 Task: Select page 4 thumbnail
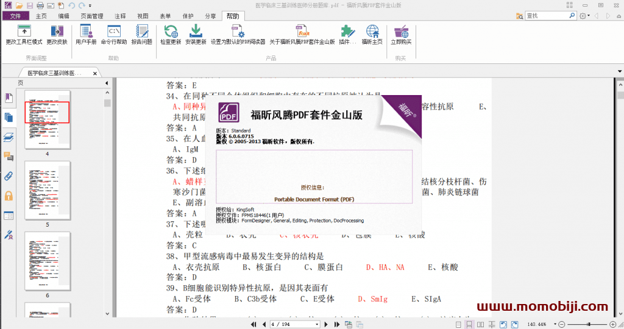click(48, 119)
